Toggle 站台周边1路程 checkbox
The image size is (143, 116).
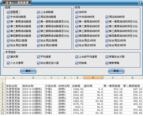coord(8,41)
